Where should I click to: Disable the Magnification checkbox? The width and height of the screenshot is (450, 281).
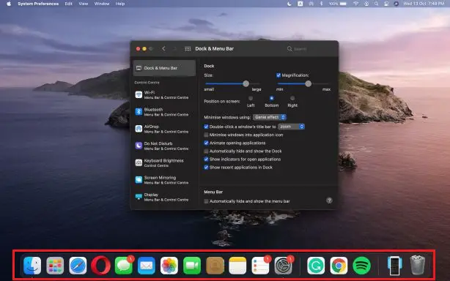pos(278,75)
